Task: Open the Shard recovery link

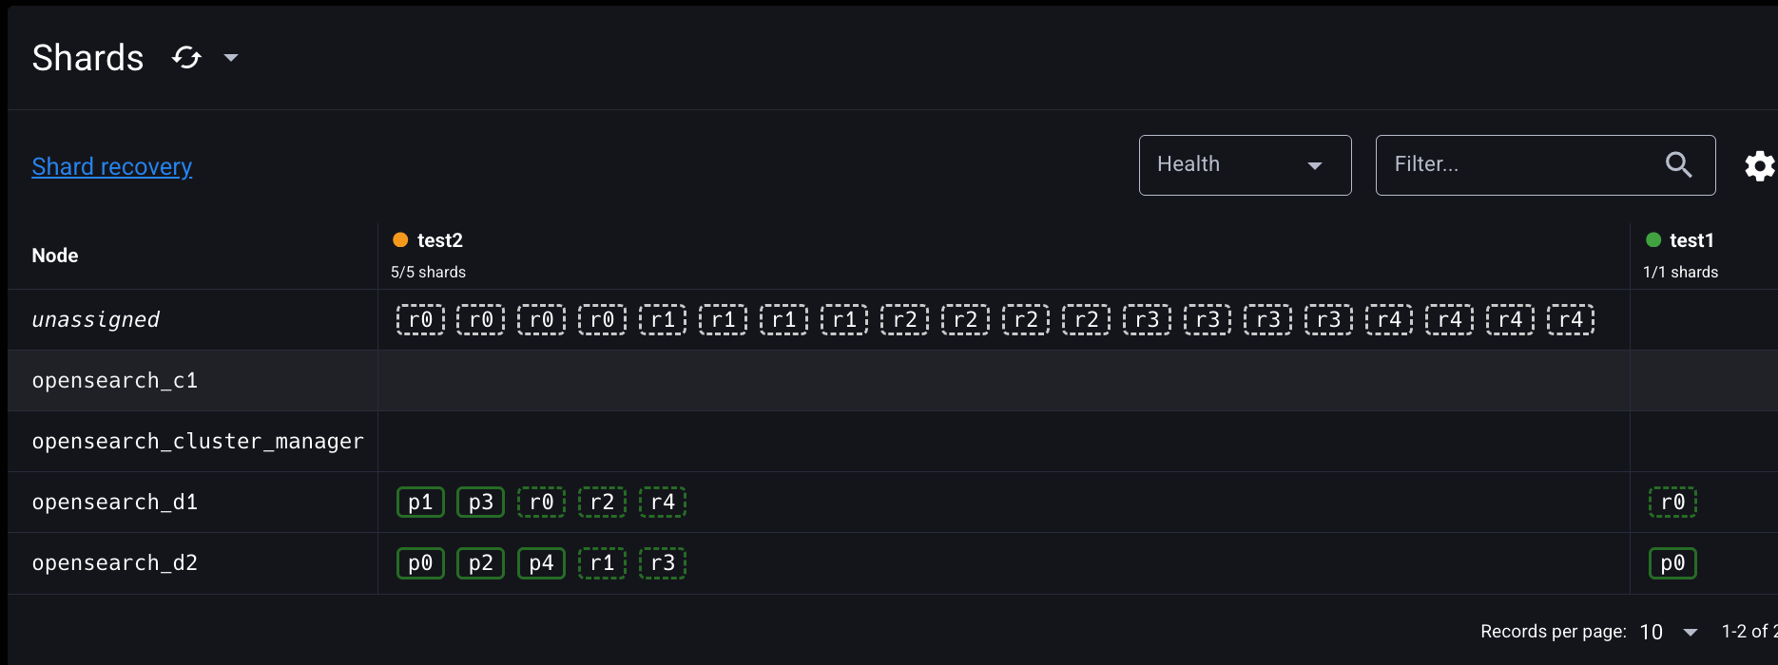Action: (112, 166)
